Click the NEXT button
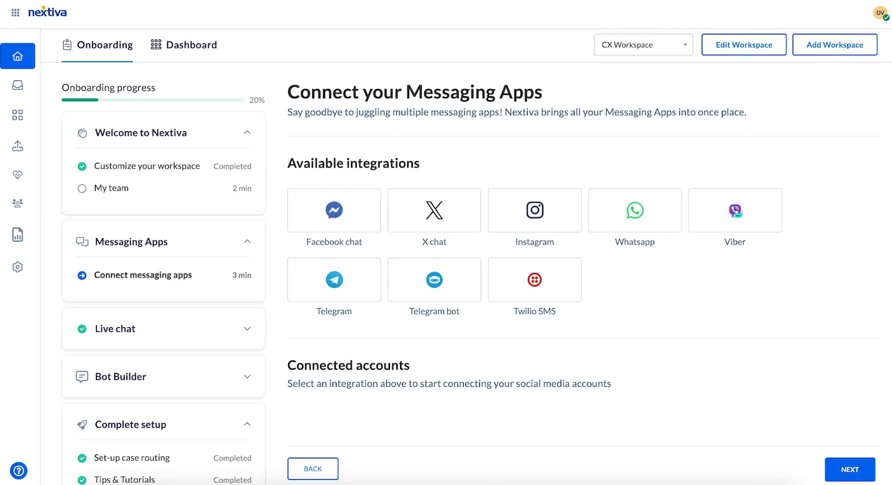Image resolution: width=892 pixels, height=485 pixels. pyautogui.click(x=850, y=470)
